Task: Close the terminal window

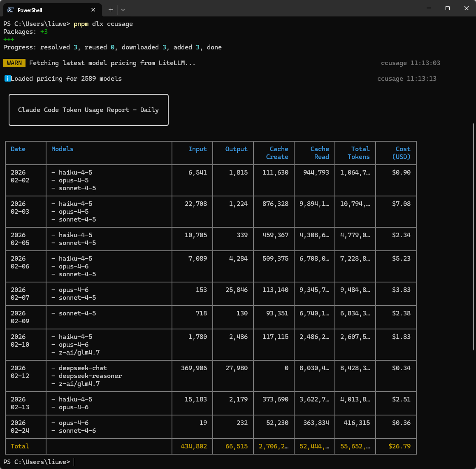Action: 466,8
